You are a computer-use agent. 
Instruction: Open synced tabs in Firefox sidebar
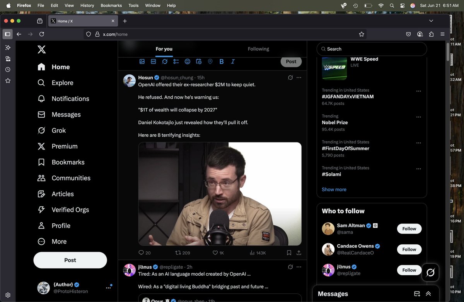coord(8,59)
